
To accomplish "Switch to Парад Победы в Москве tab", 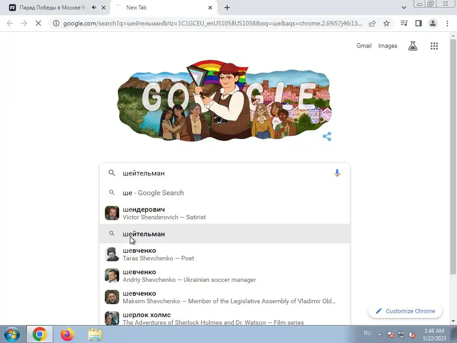I will point(52,8).
